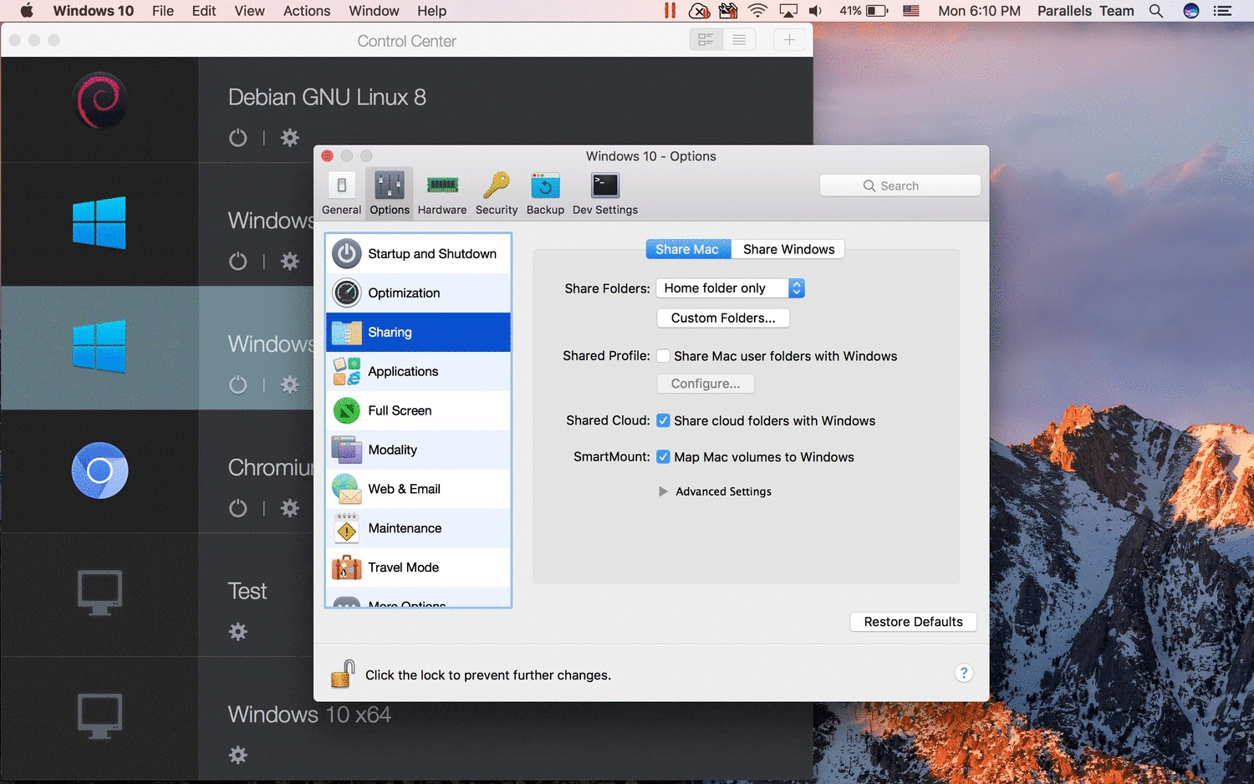Screen dimensions: 1254x784
Task: Toggle Share Mac user folders with Windows
Action: (x=663, y=356)
